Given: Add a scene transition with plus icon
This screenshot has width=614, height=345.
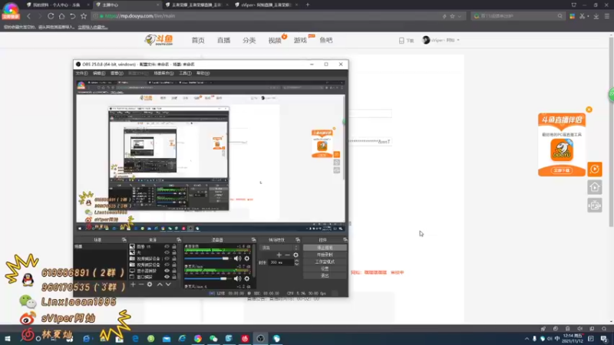Looking at the screenshot, I should point(279,255).
